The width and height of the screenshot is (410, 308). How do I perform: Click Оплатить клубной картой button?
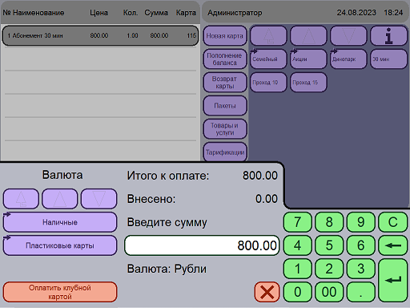60,292
